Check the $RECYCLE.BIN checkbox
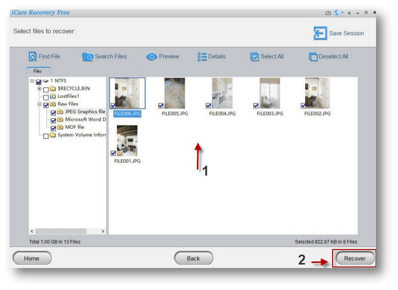 point(46,89)
